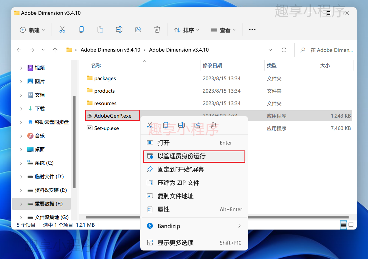368x259 pixels.
Task: Click the Cut icon in the toolbar
Action: [62, 30]
